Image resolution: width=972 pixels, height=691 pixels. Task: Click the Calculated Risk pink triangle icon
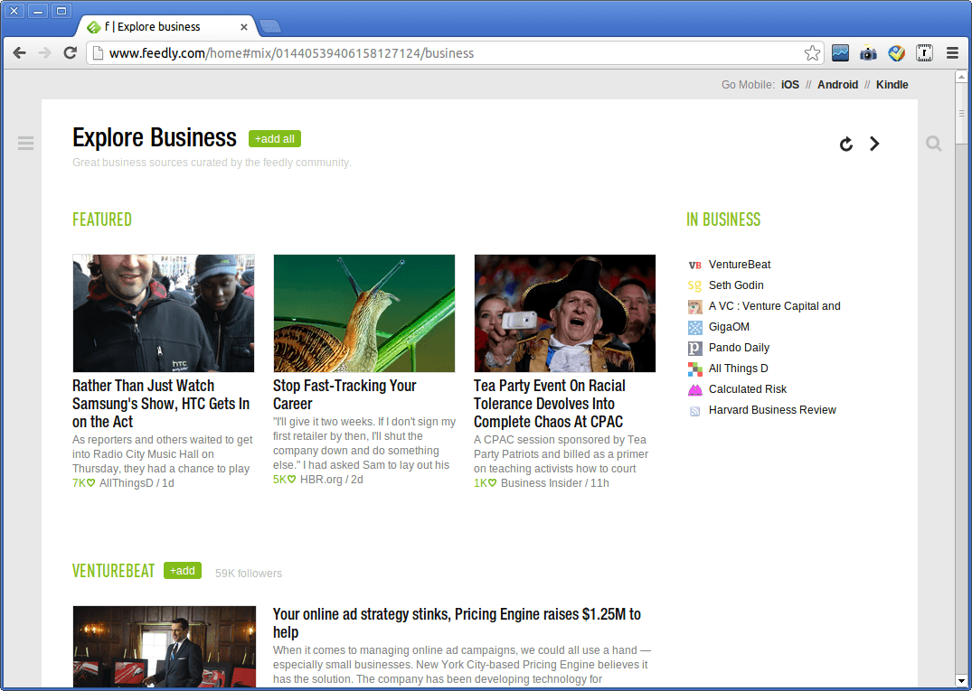[x=694, y=388]
